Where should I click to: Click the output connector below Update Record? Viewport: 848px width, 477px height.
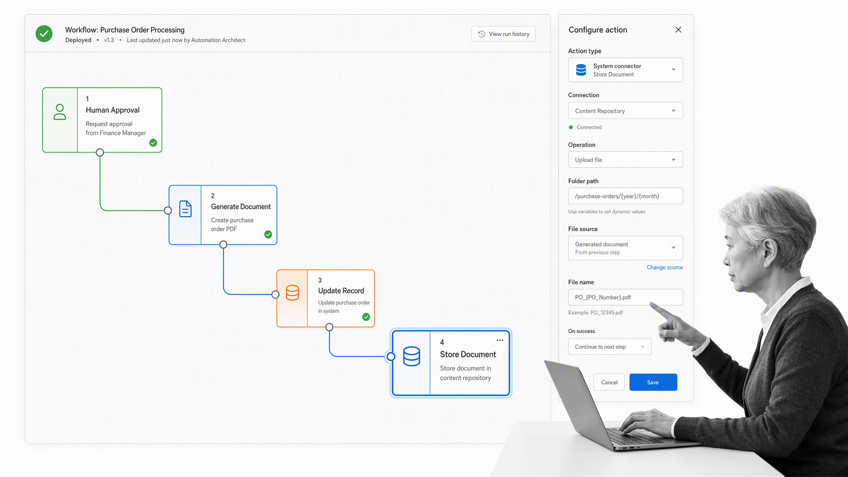tap(329, 327)
